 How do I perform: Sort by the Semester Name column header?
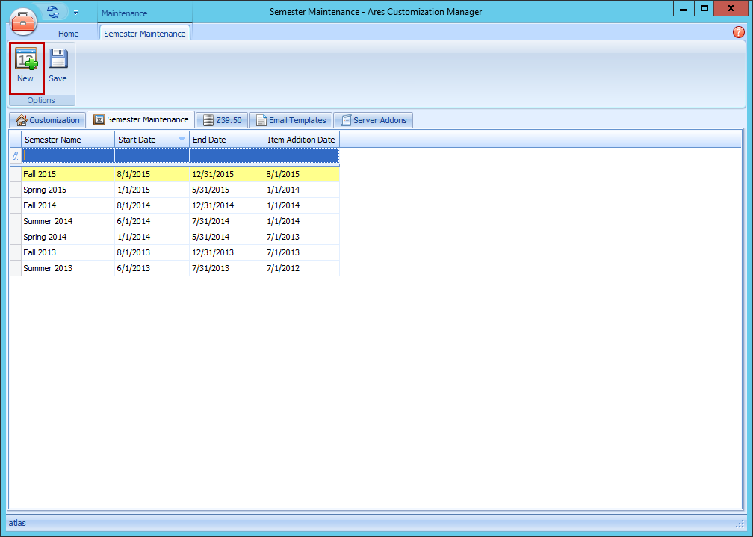67,140
